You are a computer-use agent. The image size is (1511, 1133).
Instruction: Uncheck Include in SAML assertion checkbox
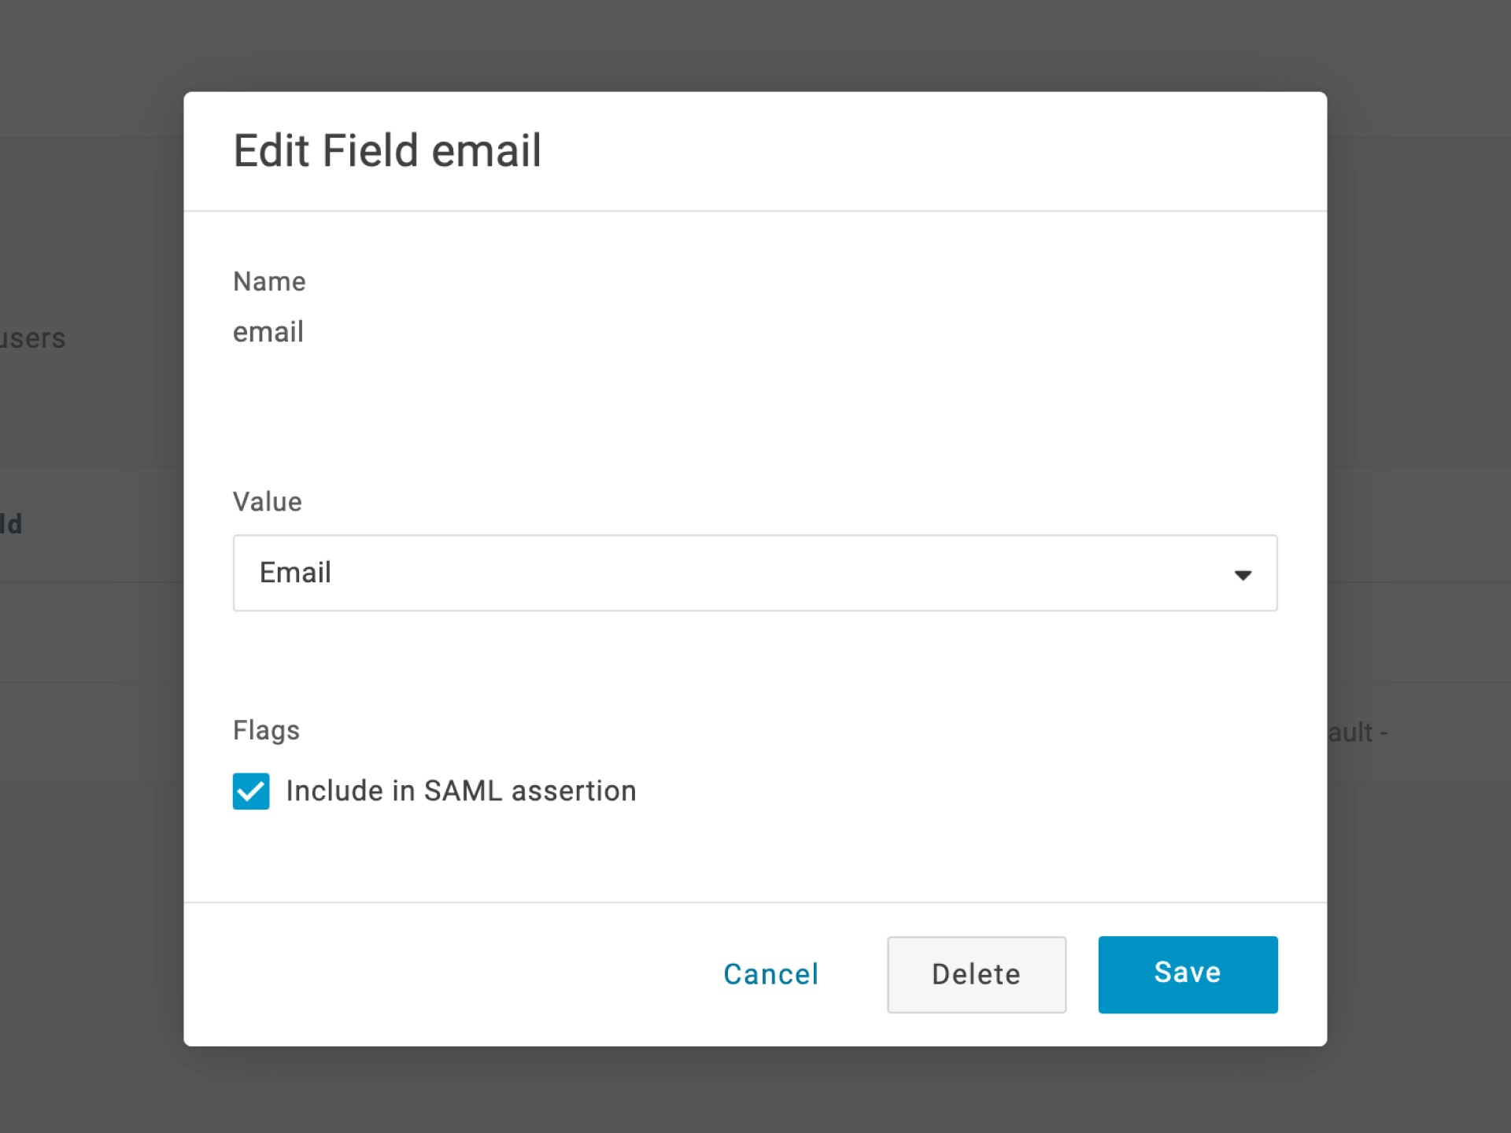(251, 791)
